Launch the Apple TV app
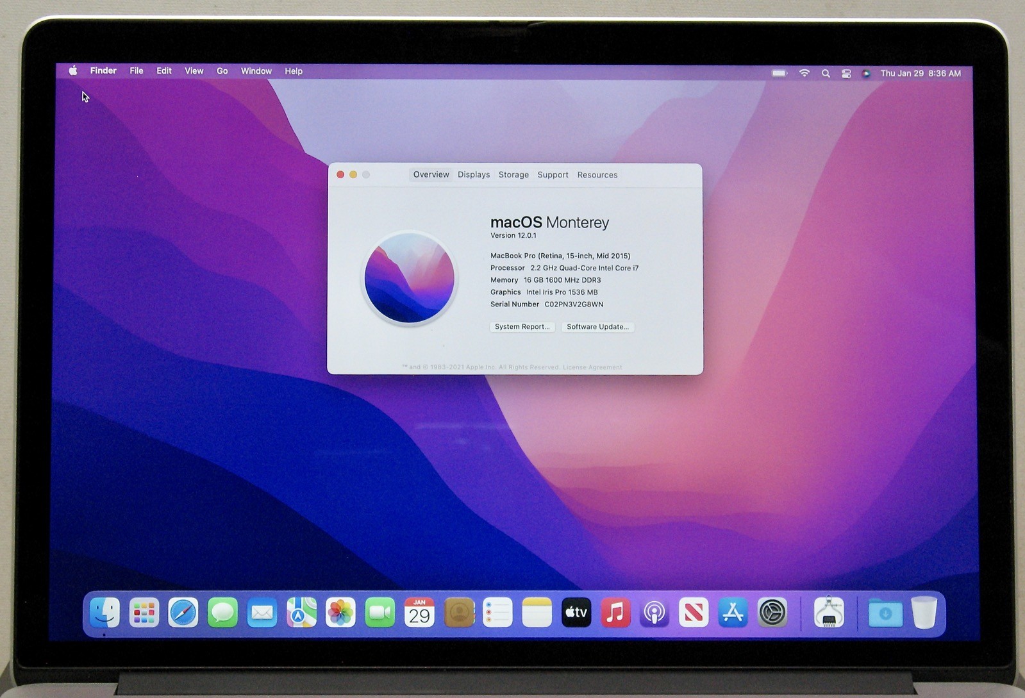Viewport: 1025px width, 698px height. [x=576, y=613]
